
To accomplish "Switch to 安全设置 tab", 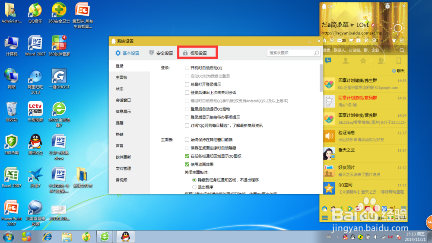I will (x=161, y=53).
